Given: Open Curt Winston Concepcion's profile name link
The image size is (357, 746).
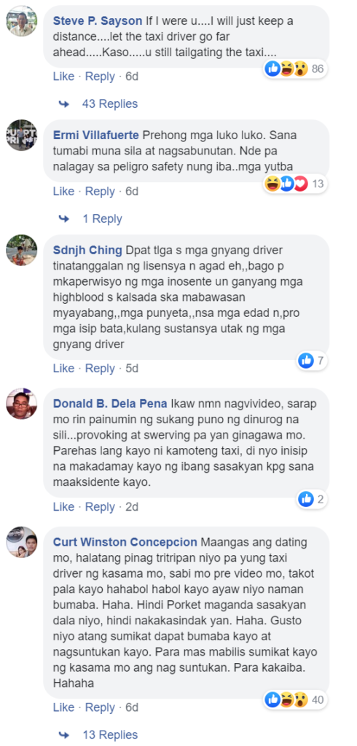Looking at the screenshot, I should (125, 542).
